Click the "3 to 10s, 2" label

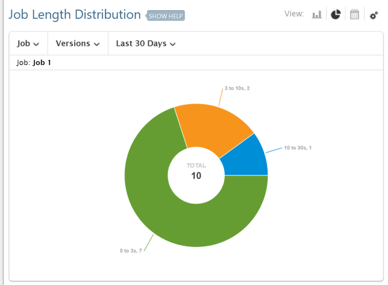tap(237, 89)
